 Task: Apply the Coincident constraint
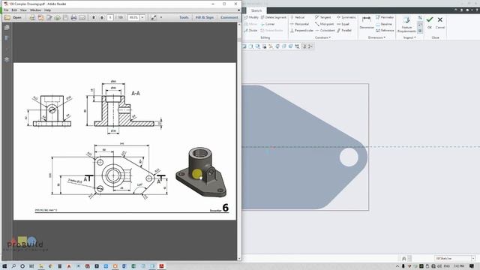tap(325, 30)
